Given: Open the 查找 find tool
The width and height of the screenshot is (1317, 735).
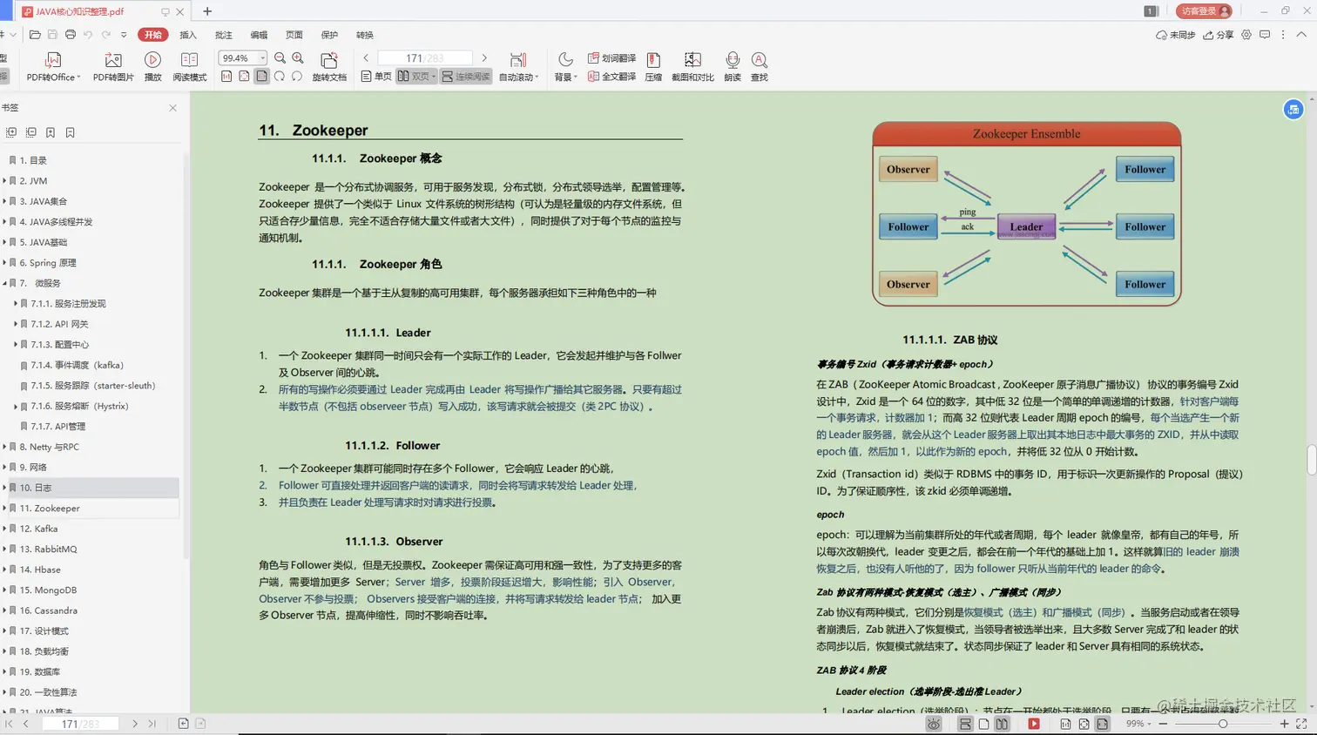Looking at the screenshot, I should [760, 64].
